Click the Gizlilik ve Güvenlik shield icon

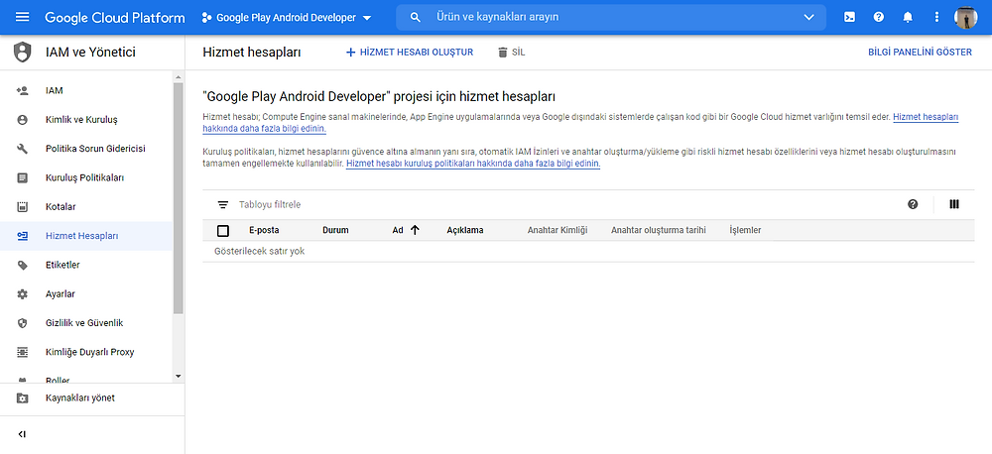coord(22,323)
